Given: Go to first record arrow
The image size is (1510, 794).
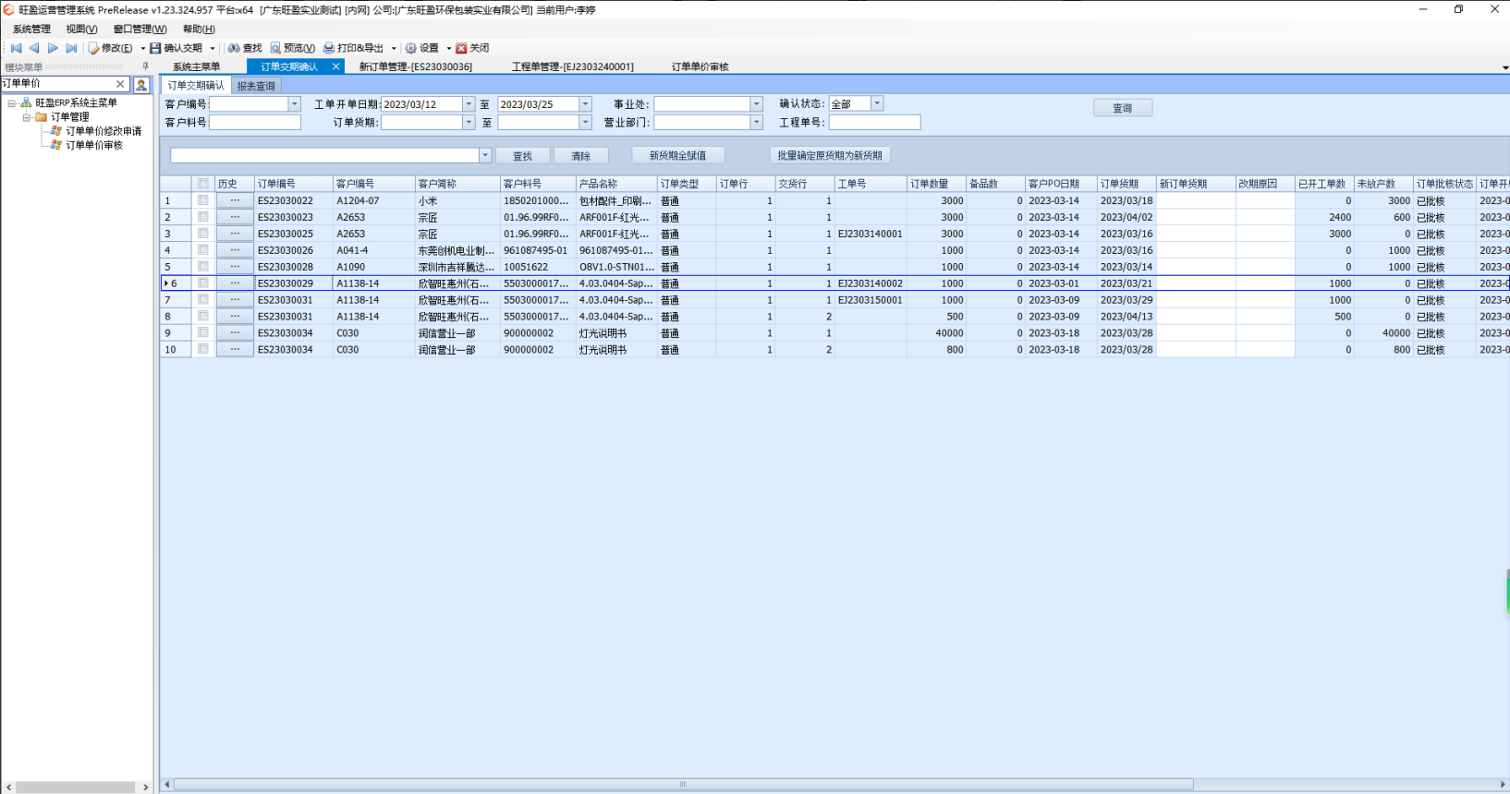Looking at the screenshot, I should coord(16,48).
